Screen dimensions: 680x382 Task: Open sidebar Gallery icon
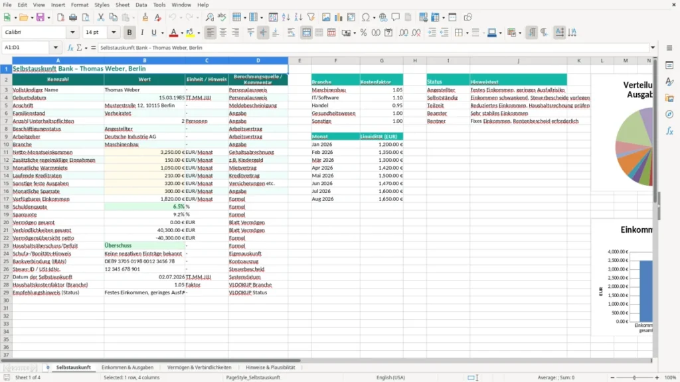pyautogui.click(x=669, y=98)
